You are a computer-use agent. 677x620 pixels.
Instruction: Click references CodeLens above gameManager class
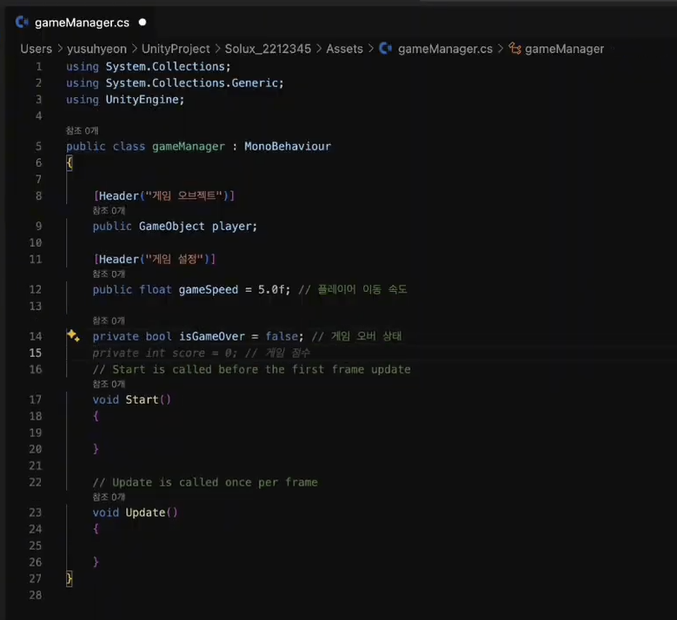[x=82, y=131]
